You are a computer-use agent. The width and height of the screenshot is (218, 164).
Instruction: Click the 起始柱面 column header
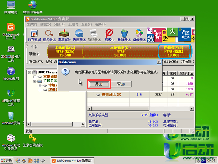186,73
